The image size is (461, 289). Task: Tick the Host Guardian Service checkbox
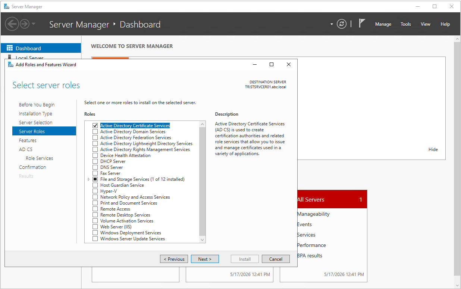point(95,185)
